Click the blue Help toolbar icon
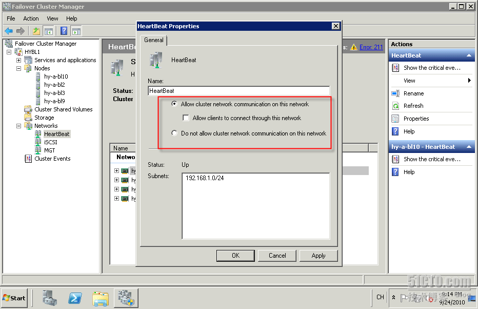Screen dimensions: 478x309 click(x=64, y=31)
